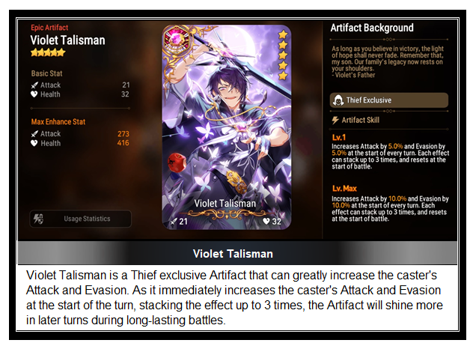
Task: Click the Artifact Background heading
Action: tap(372, 28)
